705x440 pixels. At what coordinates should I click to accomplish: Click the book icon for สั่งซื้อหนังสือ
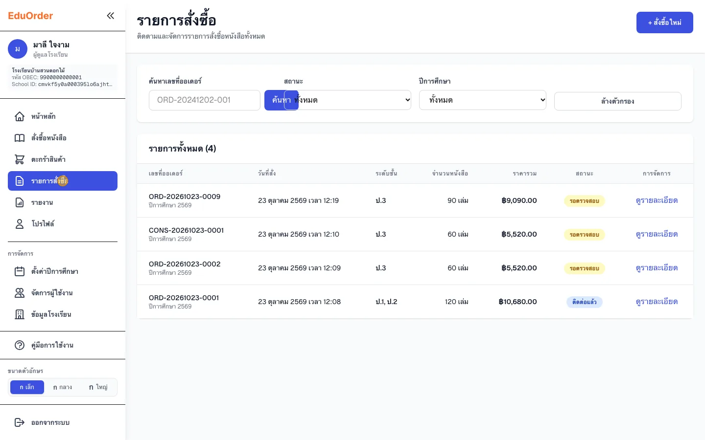click(x=20, y=138)
